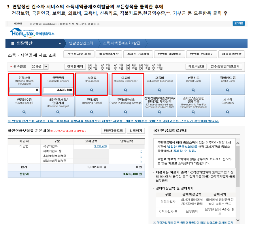This screenshot has width=270, height=227.
Task: Click the Hometax logo
Action: coord(32,32)
